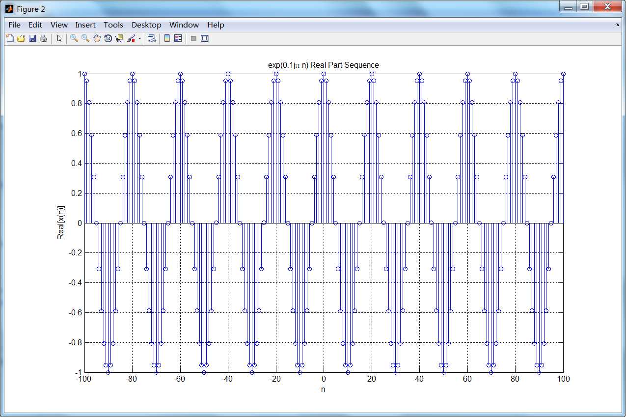Open the Tools menu

click(113, 25)
